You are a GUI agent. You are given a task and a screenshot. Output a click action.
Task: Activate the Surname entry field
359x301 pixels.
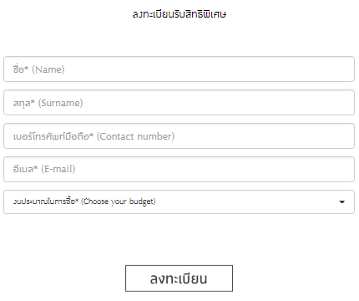[x=179, y=103]
